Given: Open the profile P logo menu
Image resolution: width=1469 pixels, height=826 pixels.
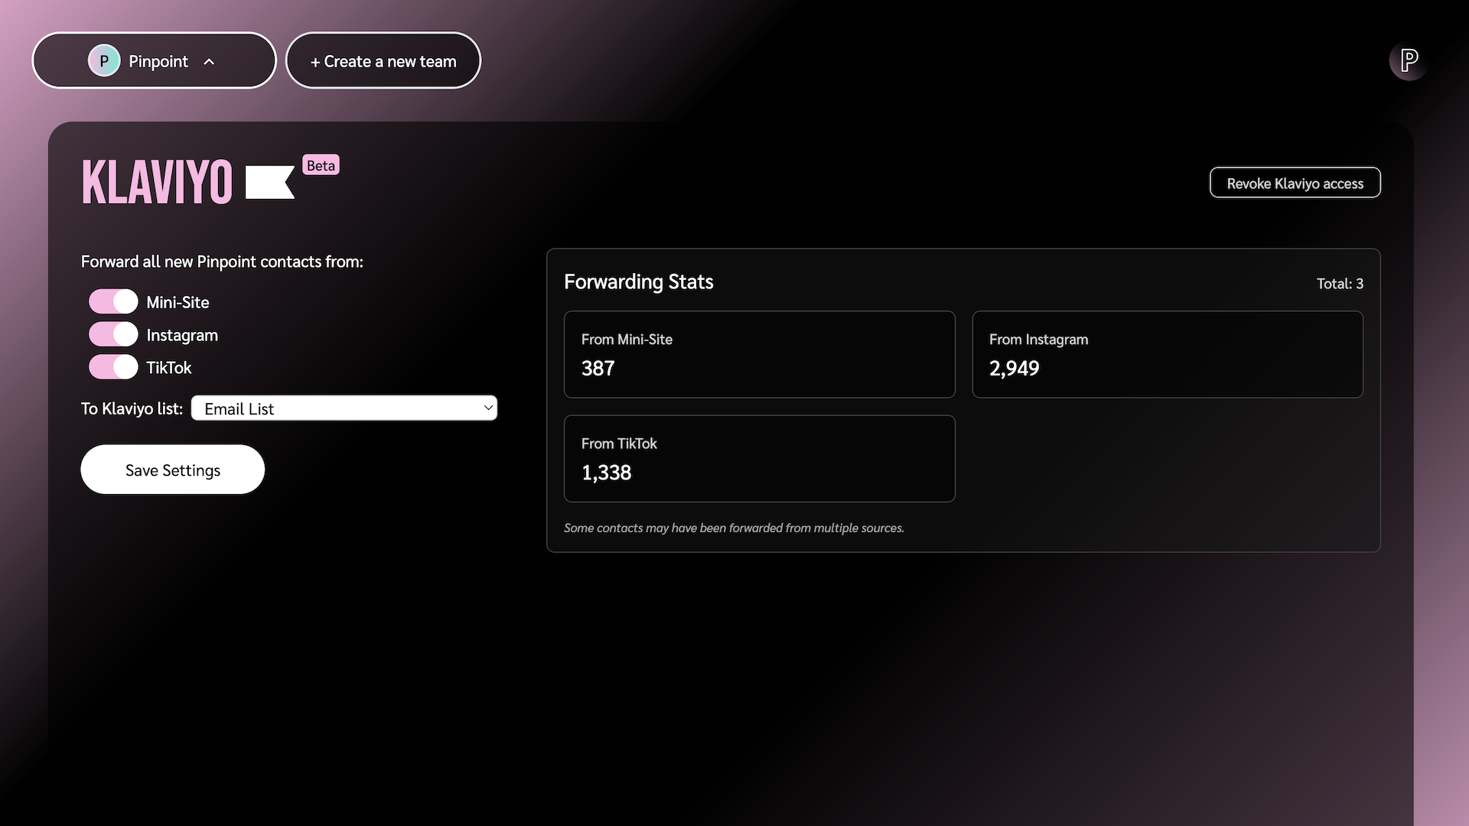Looking at the screenshot, I should (1409, 60).
